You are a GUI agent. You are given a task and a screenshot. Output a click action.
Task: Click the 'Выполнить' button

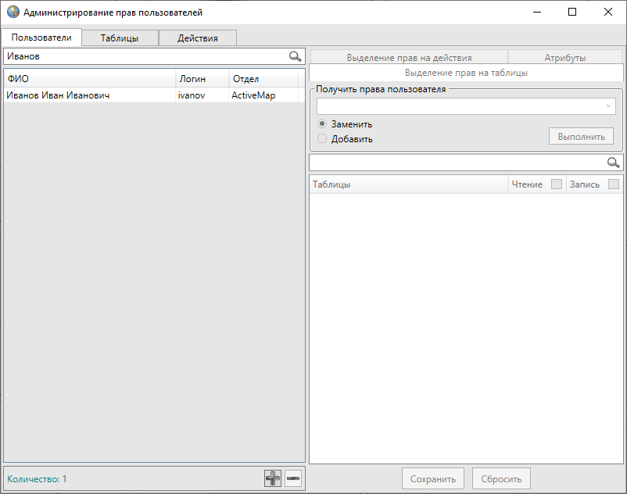[581, 137]
